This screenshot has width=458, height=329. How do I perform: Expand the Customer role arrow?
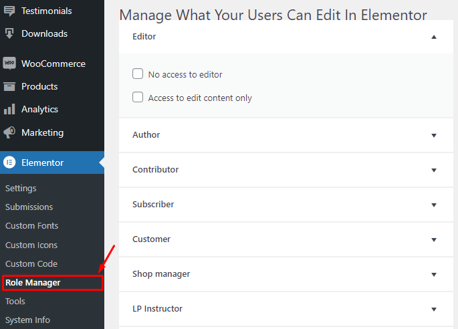(434, 239)
